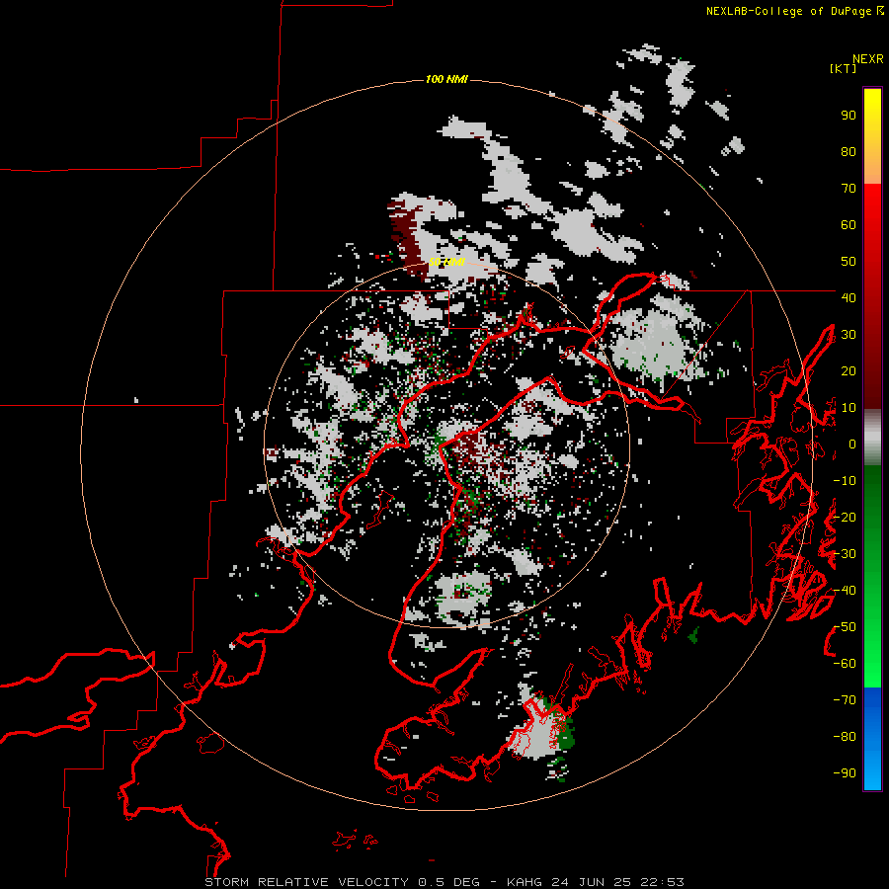The width and height of the screenshot is (889, 889).
Task: Click the -60 value on velocity scale
Action: point(845,664)
